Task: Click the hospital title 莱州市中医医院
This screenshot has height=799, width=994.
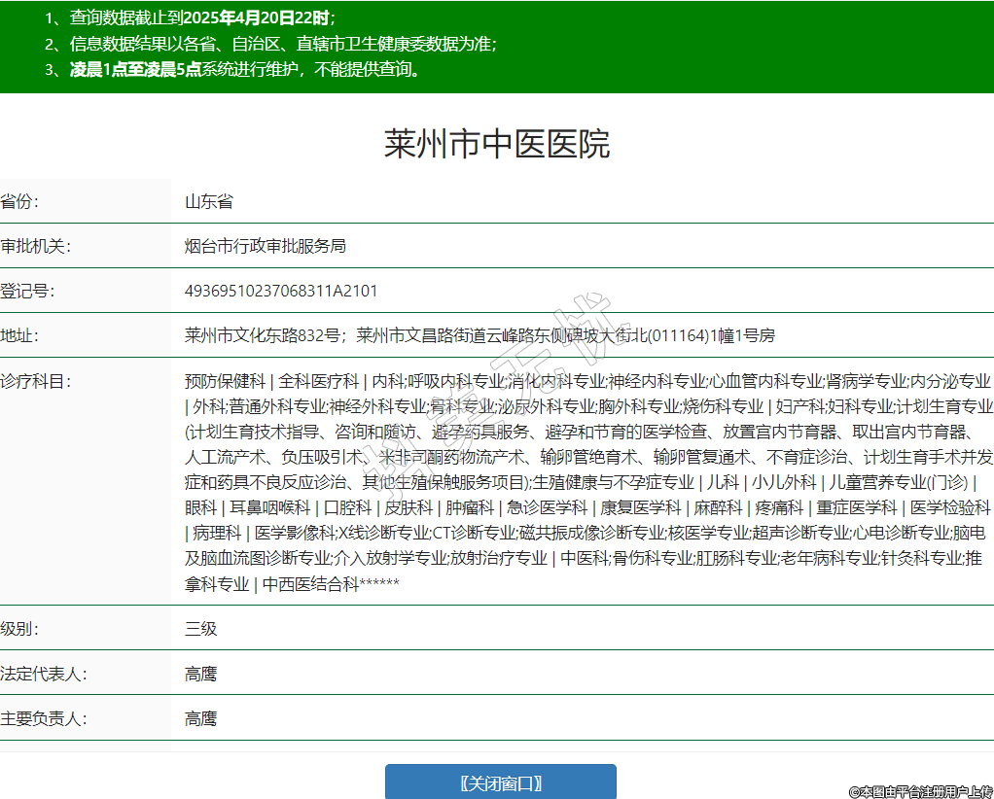Action: (x=497, y=144)
